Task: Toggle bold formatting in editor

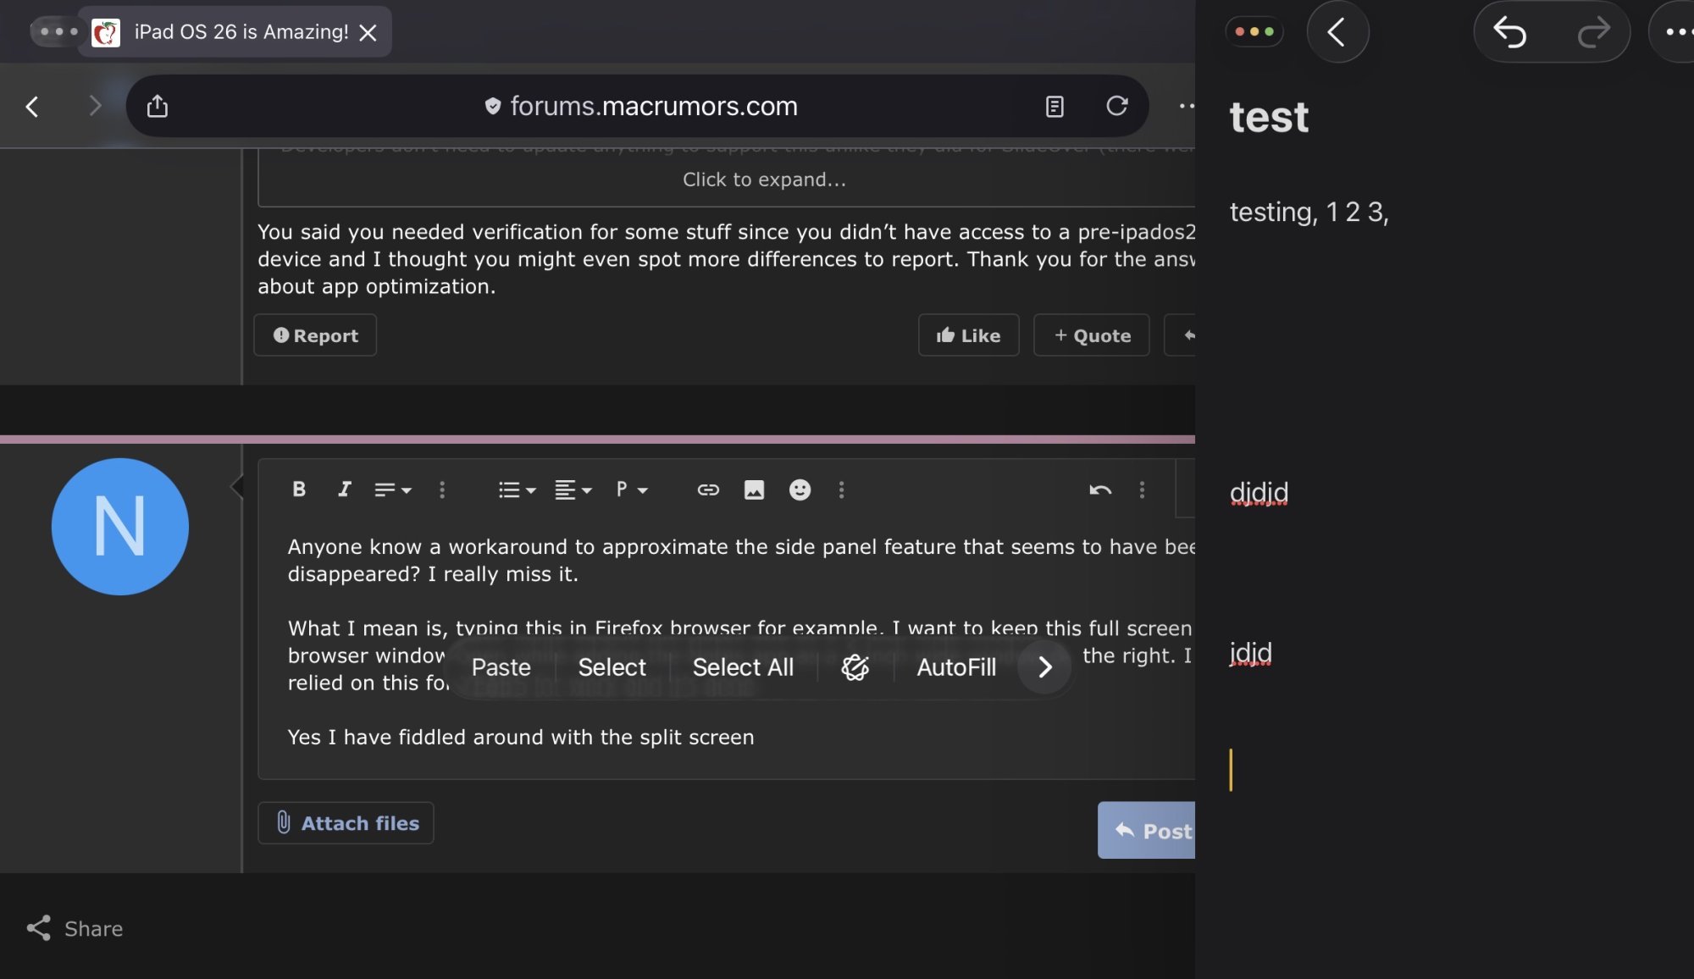Action: [299, 489]
